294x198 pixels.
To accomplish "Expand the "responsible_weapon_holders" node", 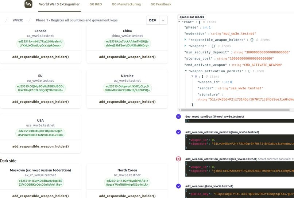I will [x=185, y=40].
